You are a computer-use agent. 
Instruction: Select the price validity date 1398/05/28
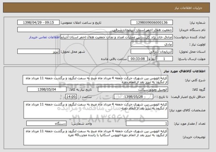(x=133, y=97)
